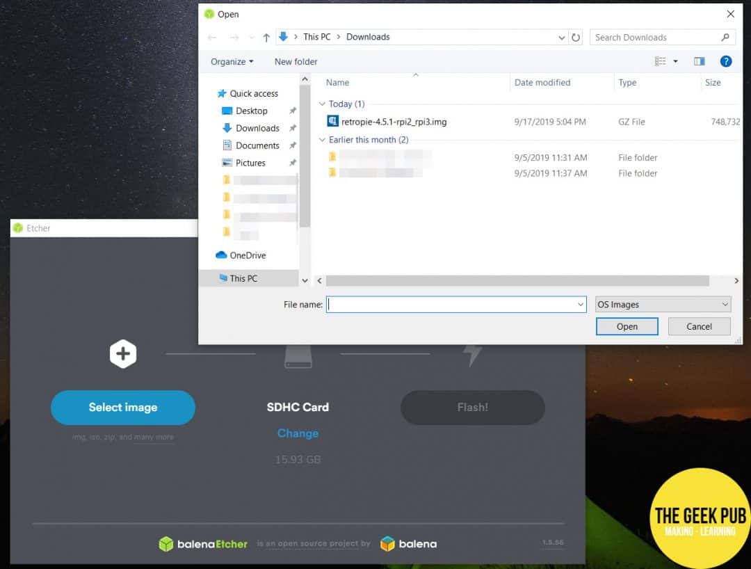Image resolution: width=751 pixels, height=569 pixels.
Task: Collapse the Today group chevron
Action: pyautogui.click(x=322, y=104)
